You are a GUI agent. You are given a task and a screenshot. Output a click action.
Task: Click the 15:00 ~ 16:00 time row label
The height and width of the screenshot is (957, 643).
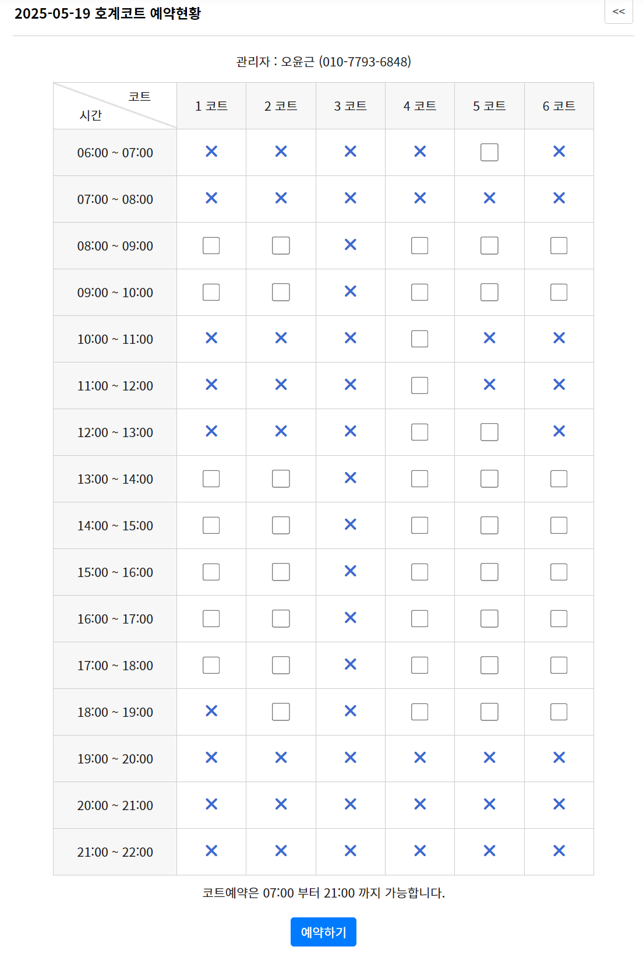tap(115, 572)
